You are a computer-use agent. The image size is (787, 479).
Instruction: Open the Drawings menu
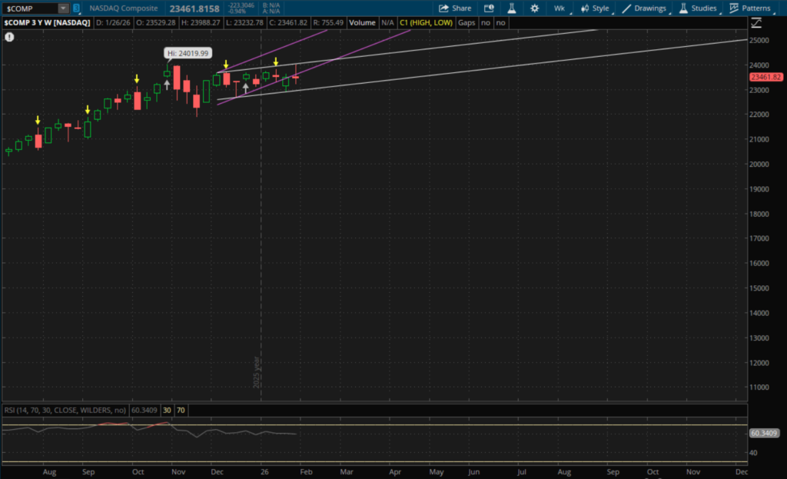645,8
